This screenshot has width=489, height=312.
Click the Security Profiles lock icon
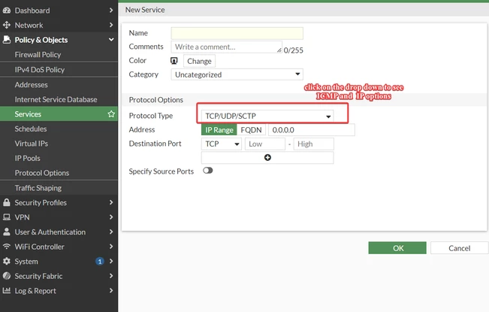(7, 202)
